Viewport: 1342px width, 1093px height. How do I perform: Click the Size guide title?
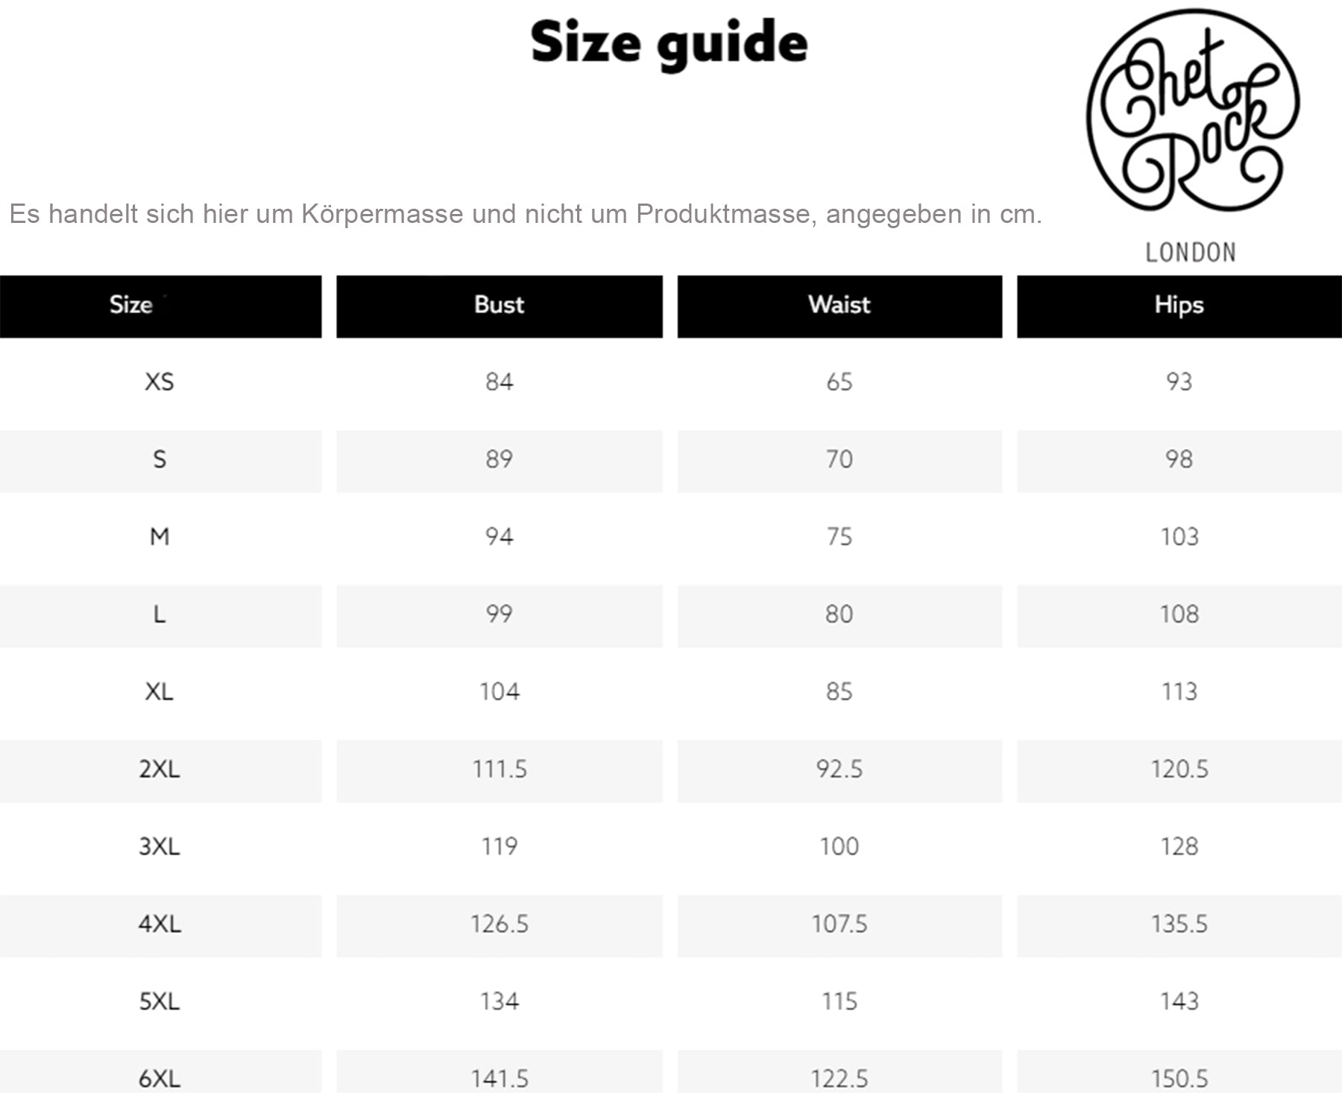point(669,42)
